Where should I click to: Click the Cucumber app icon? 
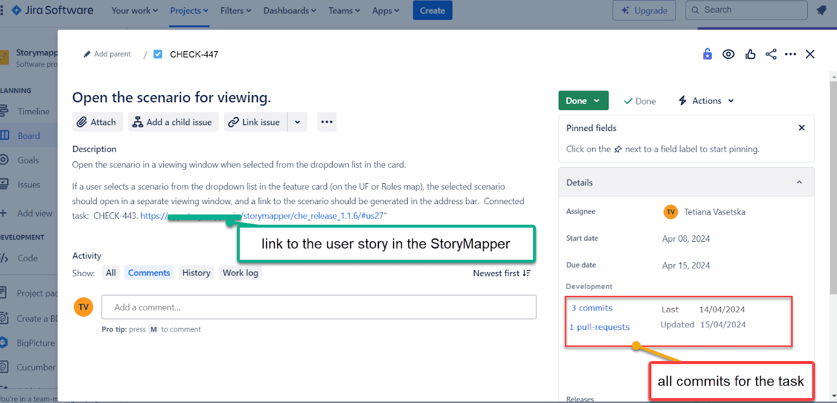pos(4,367)
